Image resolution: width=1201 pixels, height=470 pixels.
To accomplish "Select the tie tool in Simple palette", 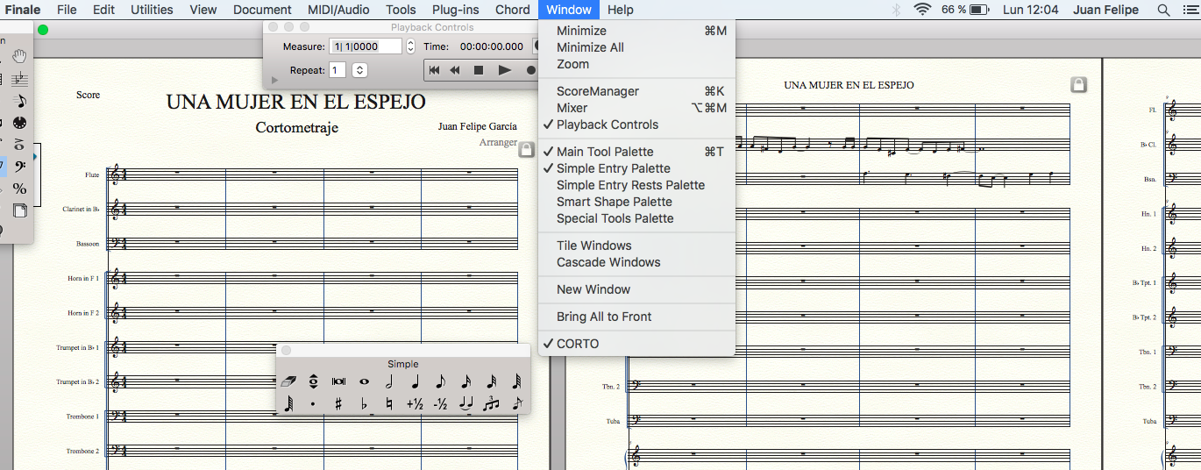I will tap(465, 404).
